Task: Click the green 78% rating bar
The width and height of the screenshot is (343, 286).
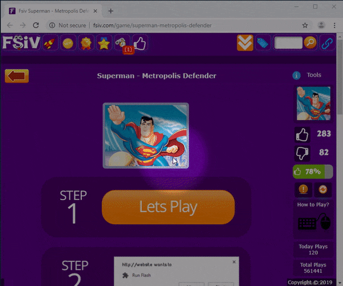Action: coord(312,171)
